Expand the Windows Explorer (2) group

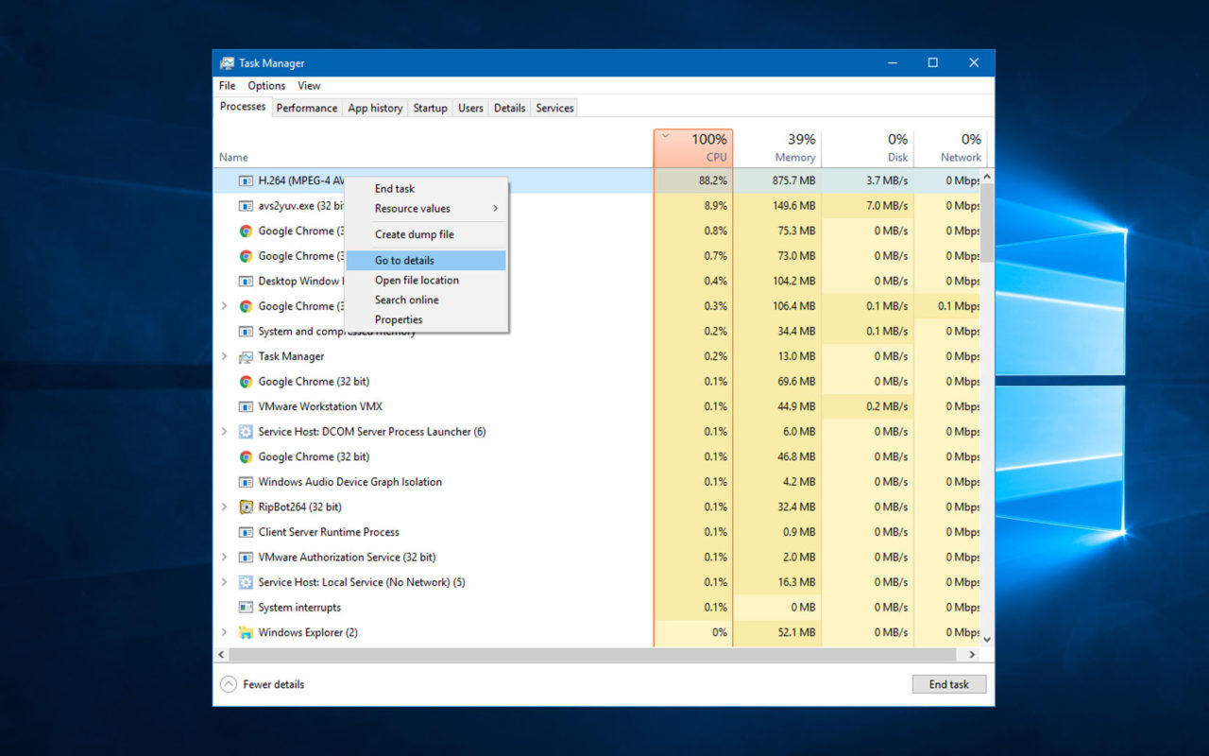pos(224,633)
